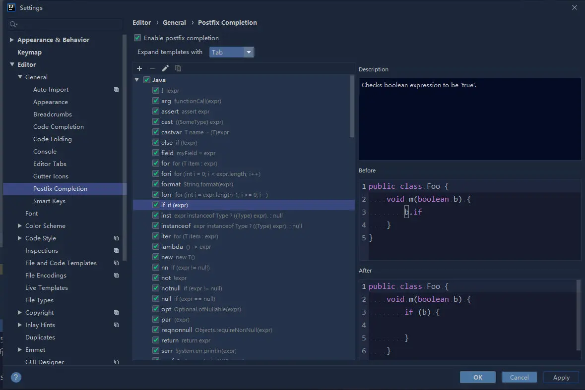Click project-level icon next to GUI Designer
Image resolution: width=585 pixels, height=390 pixels.
pos(117,362)
